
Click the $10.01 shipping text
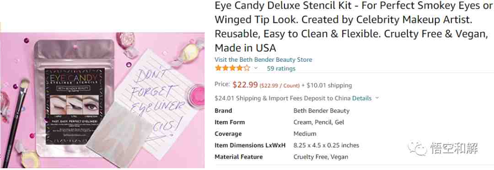click(x=327, y=85)
